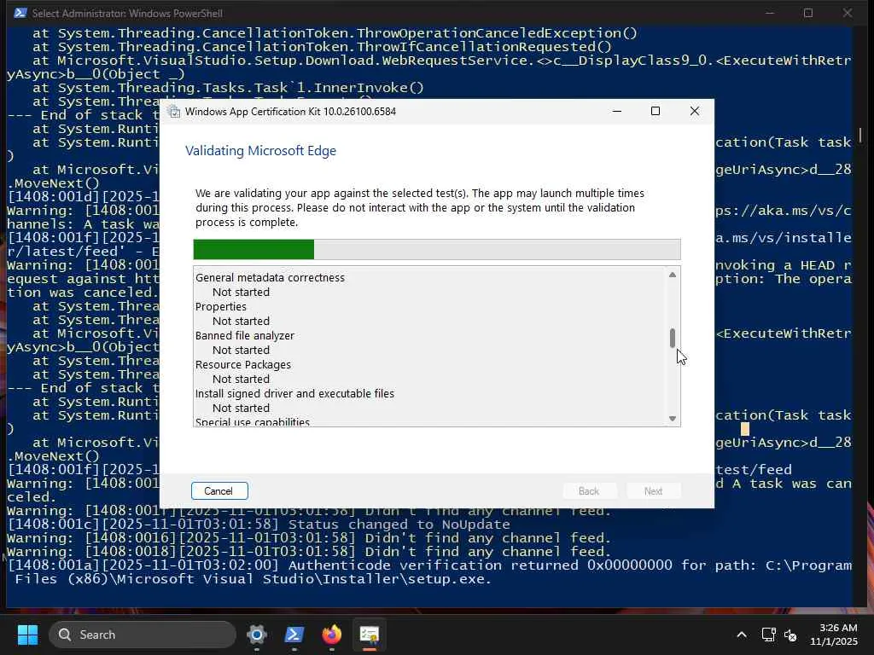
Task: Show hidden system tray icons
Action: [x=742, y=635]
